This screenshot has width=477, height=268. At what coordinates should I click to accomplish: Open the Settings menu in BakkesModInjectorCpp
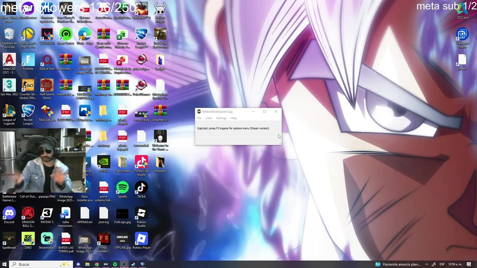[x=221, y=118]
